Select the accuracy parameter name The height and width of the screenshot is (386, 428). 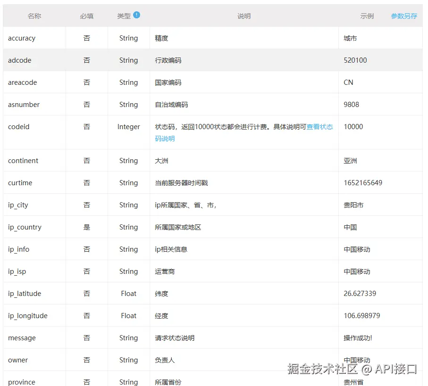(x=22, y=38)
